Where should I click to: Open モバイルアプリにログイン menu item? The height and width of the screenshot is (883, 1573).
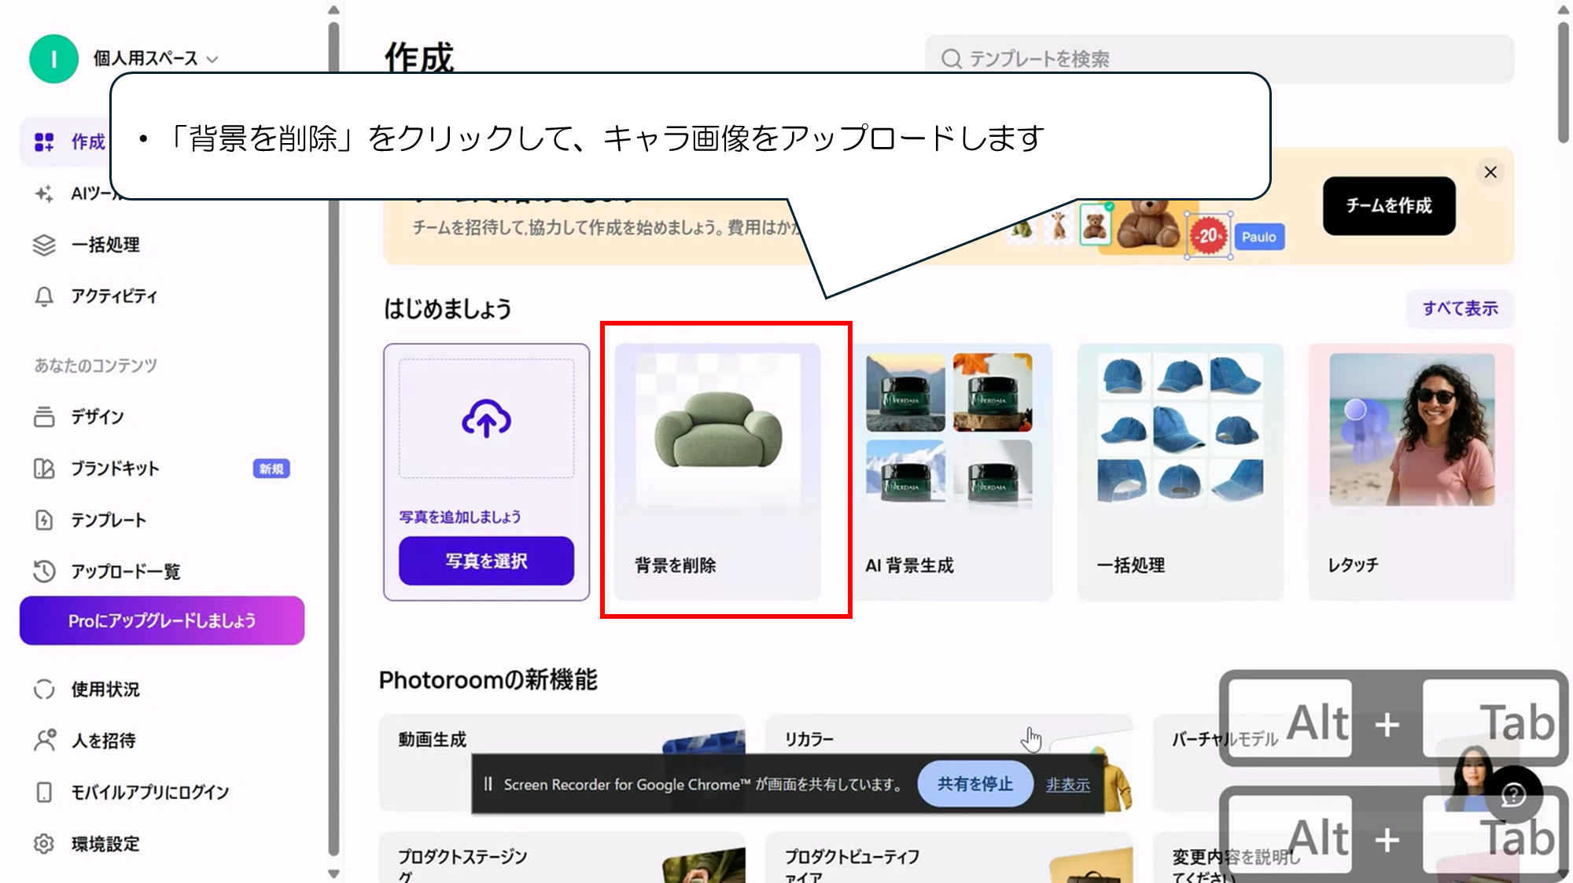[149, 792]
